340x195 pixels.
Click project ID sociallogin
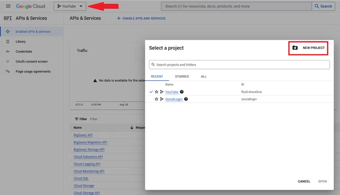tap(249, 99)
